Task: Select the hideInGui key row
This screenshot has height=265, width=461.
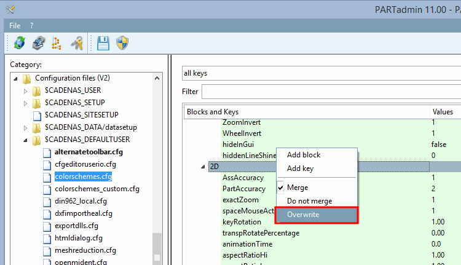Action: [238, 144]
